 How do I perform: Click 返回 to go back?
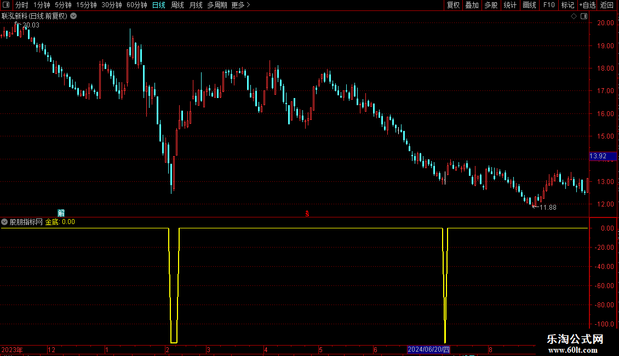point(607,5)
